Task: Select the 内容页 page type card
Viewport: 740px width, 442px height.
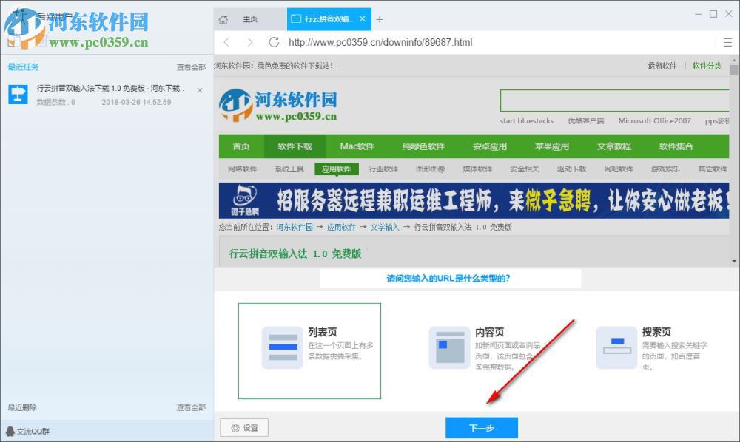Action: click(488, 346)
